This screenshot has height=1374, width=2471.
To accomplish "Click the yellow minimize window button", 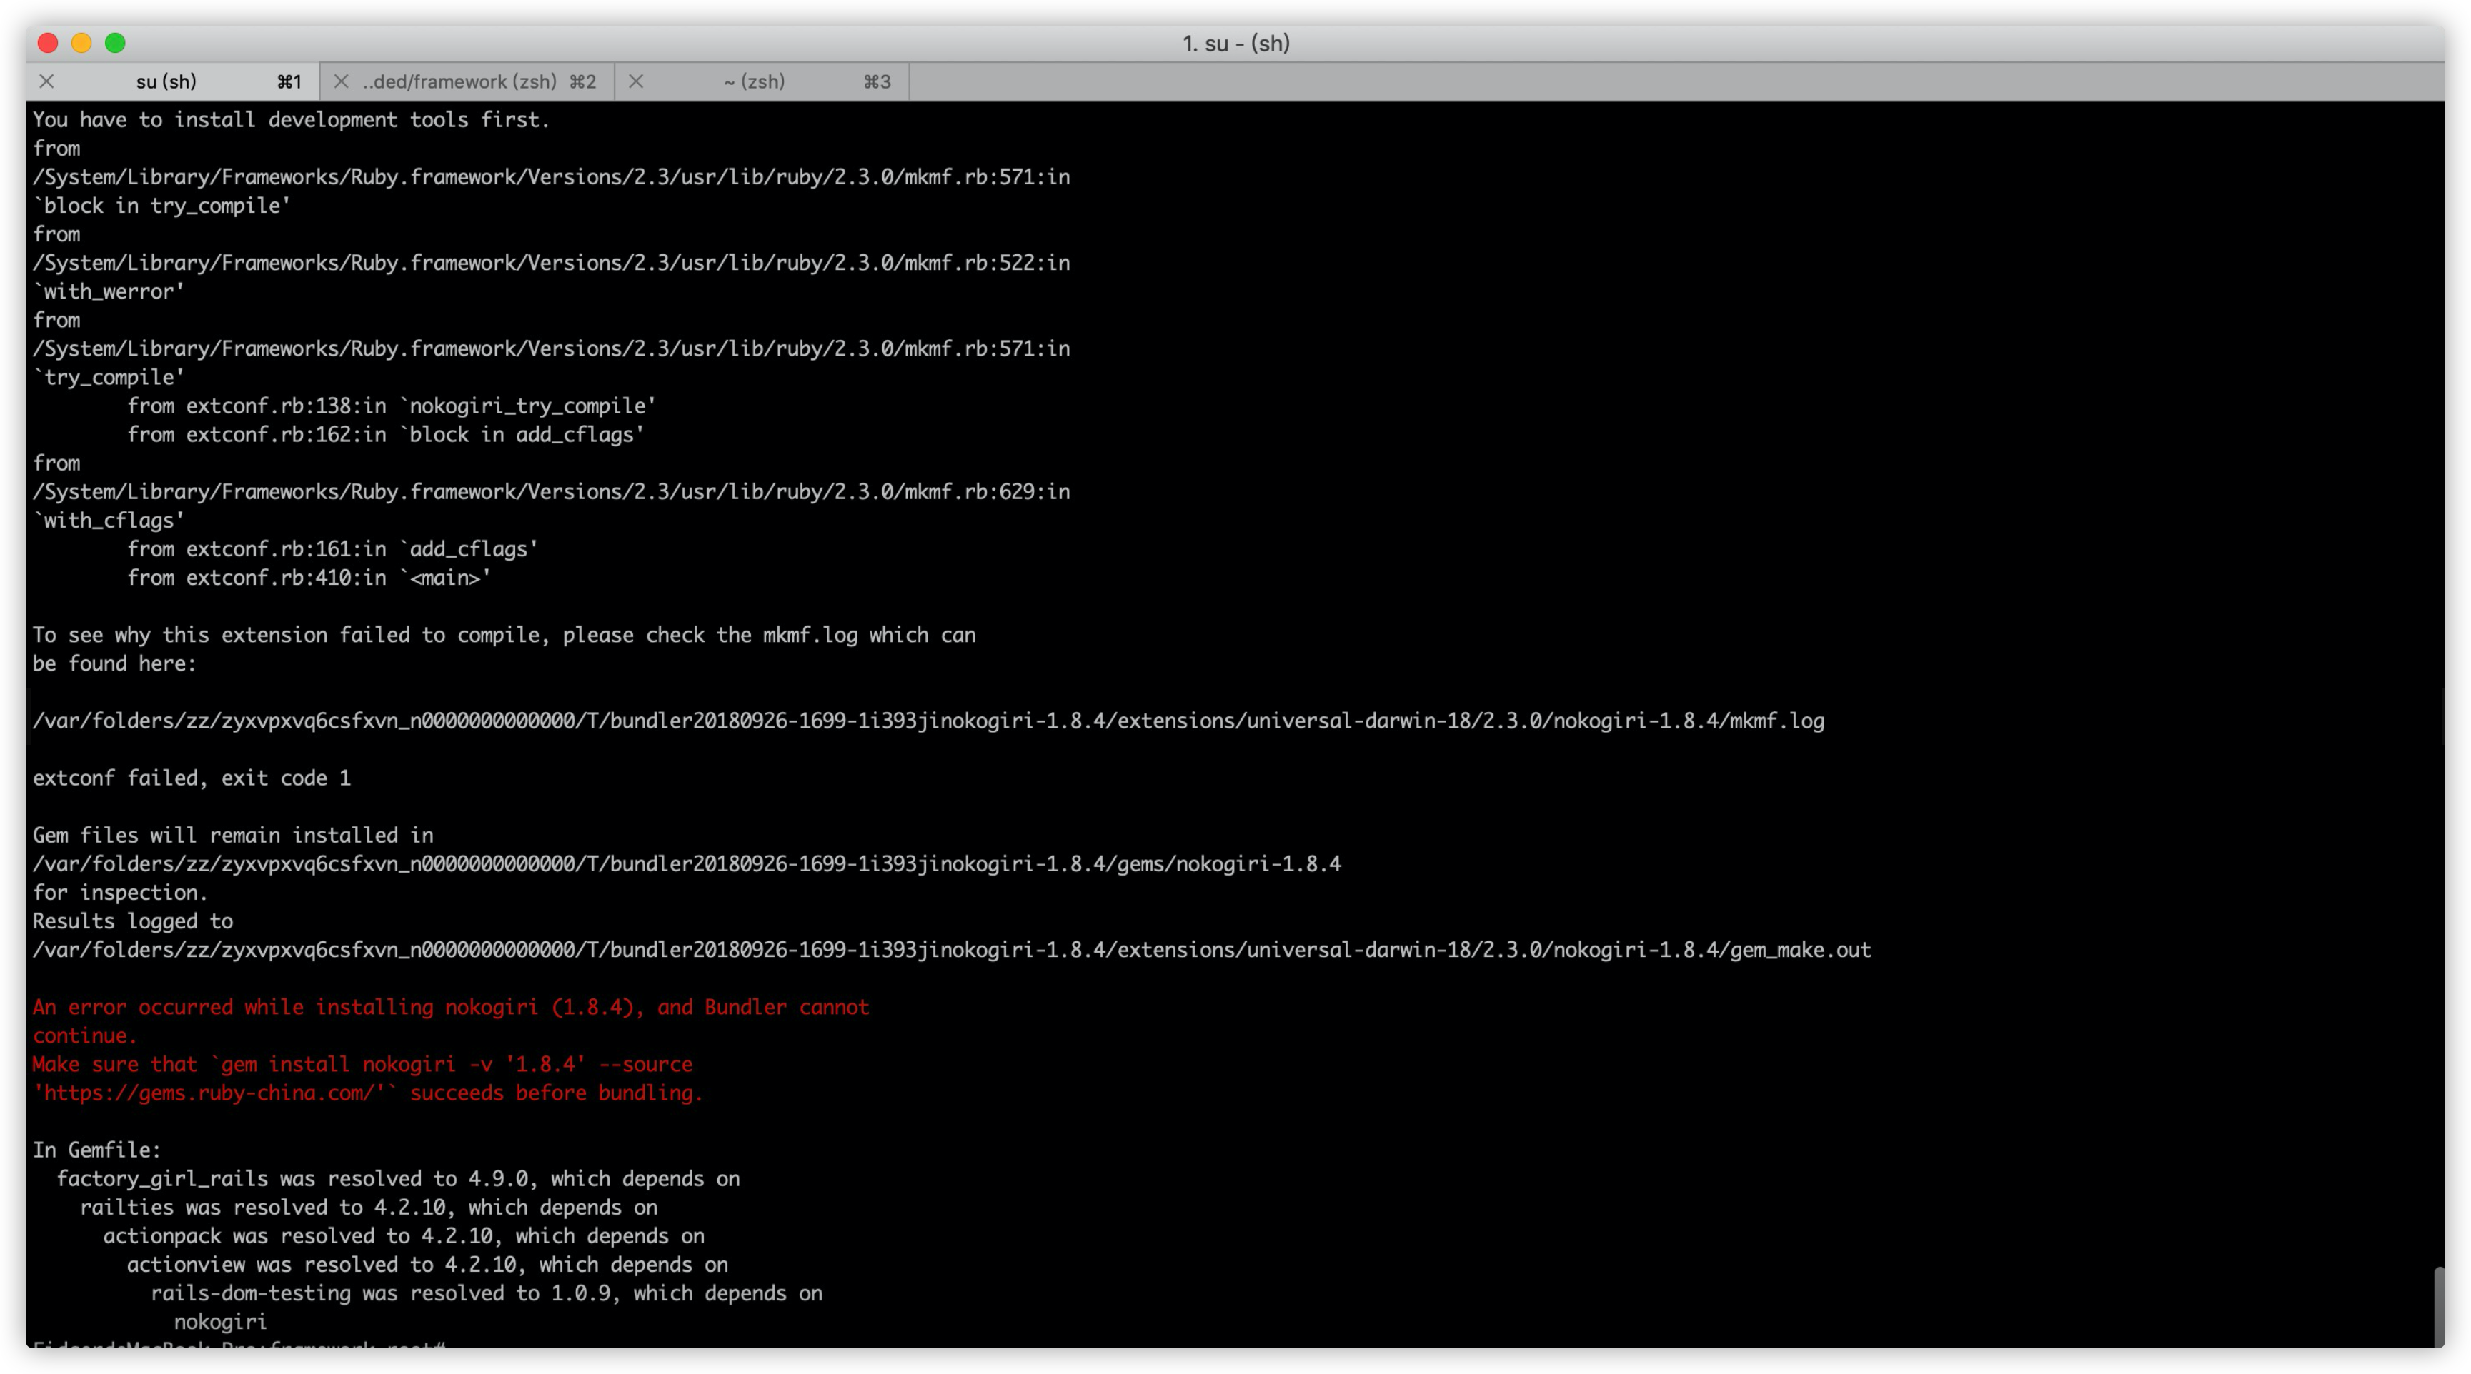I will click(x=81, y=43).
